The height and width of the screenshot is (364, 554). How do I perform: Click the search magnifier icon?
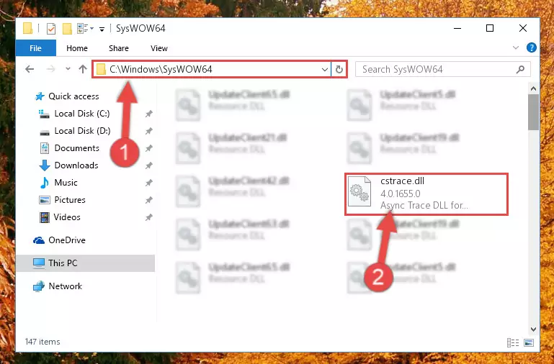pos(520,70)
